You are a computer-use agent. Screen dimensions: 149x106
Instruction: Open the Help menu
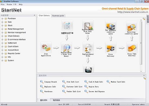click(x=21, y=4)
